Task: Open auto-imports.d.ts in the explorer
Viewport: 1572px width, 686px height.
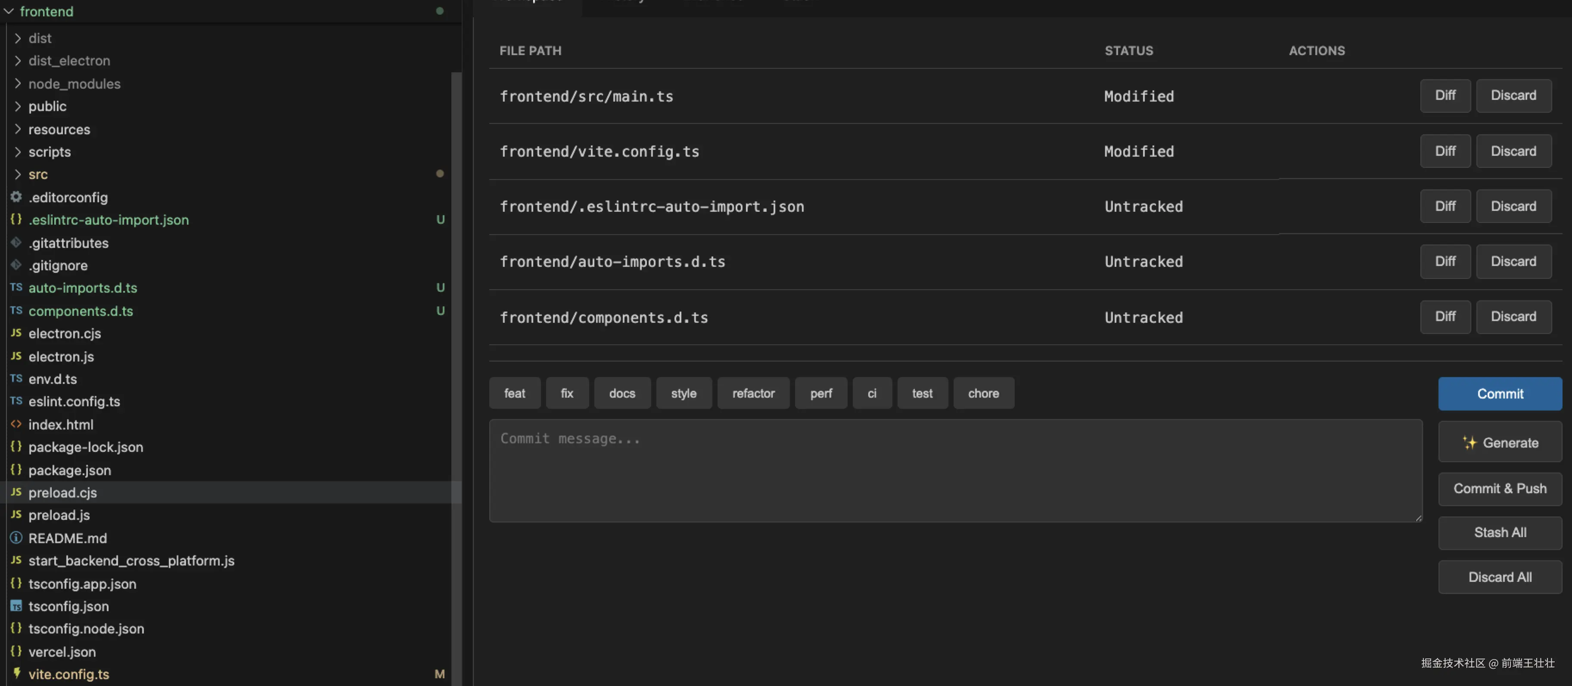Action: pyautogui.click(x=82, y=288)
